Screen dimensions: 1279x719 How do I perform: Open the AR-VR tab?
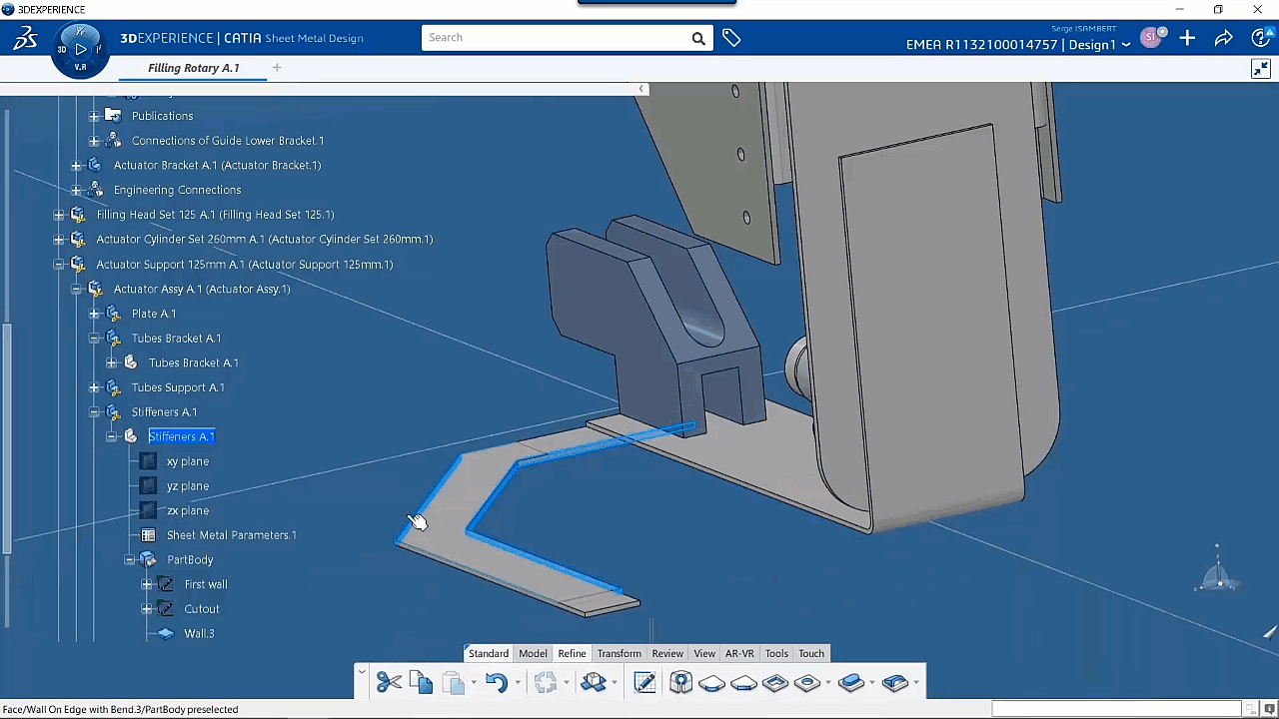click(739, 653)
